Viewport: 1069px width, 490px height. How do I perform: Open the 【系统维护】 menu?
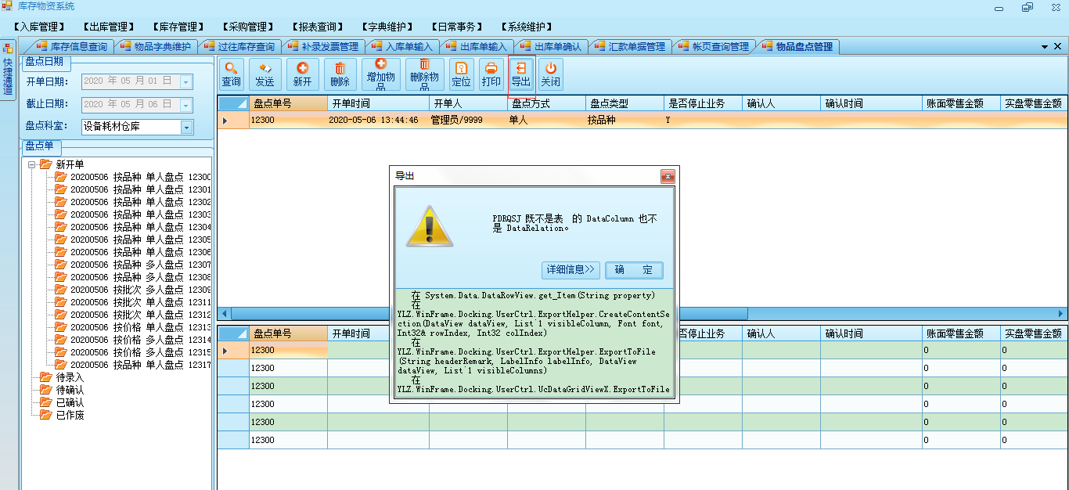pos(527,27)
